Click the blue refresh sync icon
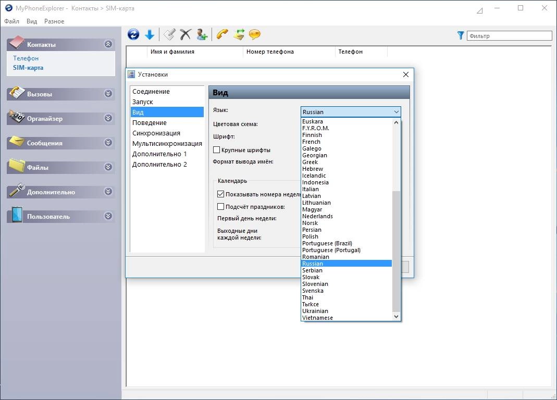This screenshot has width=557, height=400. (x=133, y=34)
